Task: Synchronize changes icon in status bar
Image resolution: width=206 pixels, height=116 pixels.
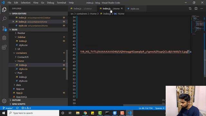Action: click(17, 108)
